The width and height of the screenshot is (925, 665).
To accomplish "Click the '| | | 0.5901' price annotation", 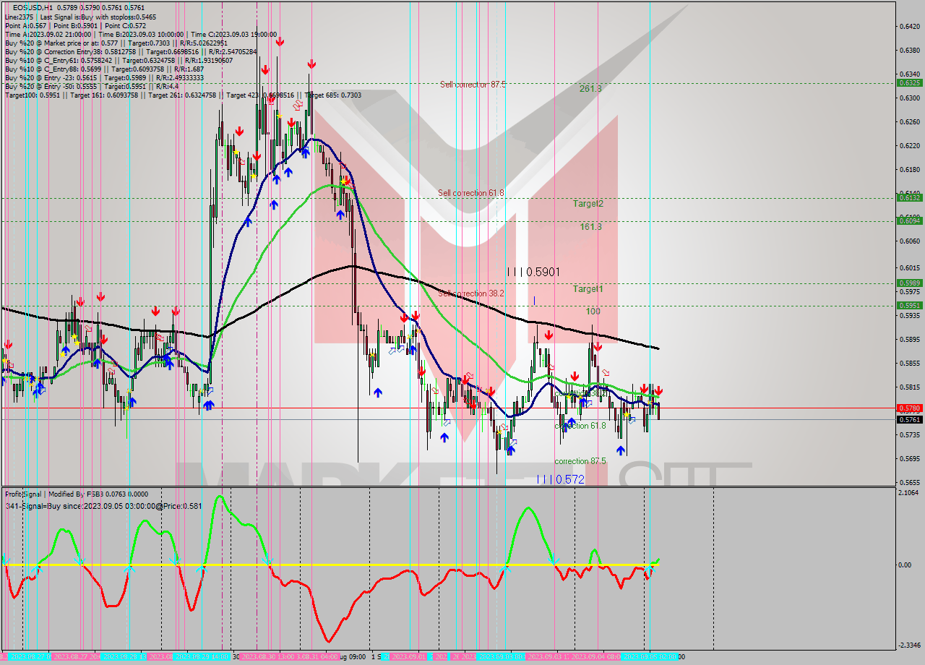I will tap(533, 272).
